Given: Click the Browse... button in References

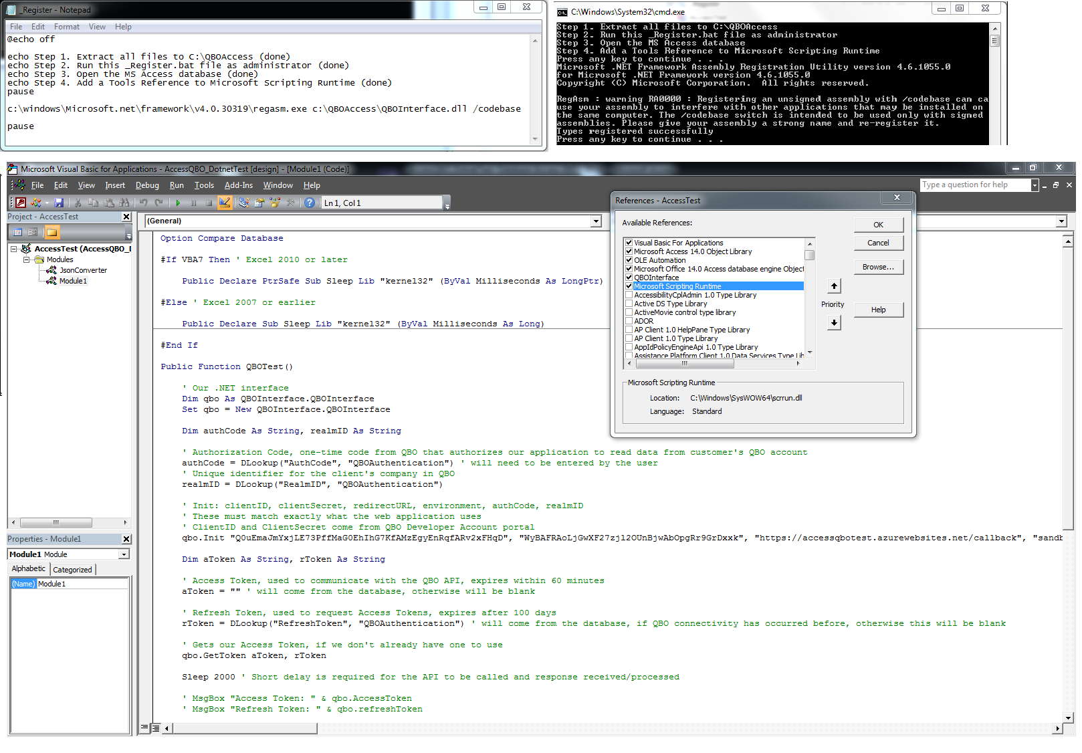Looking at the screenshot, I should point(877,267).
